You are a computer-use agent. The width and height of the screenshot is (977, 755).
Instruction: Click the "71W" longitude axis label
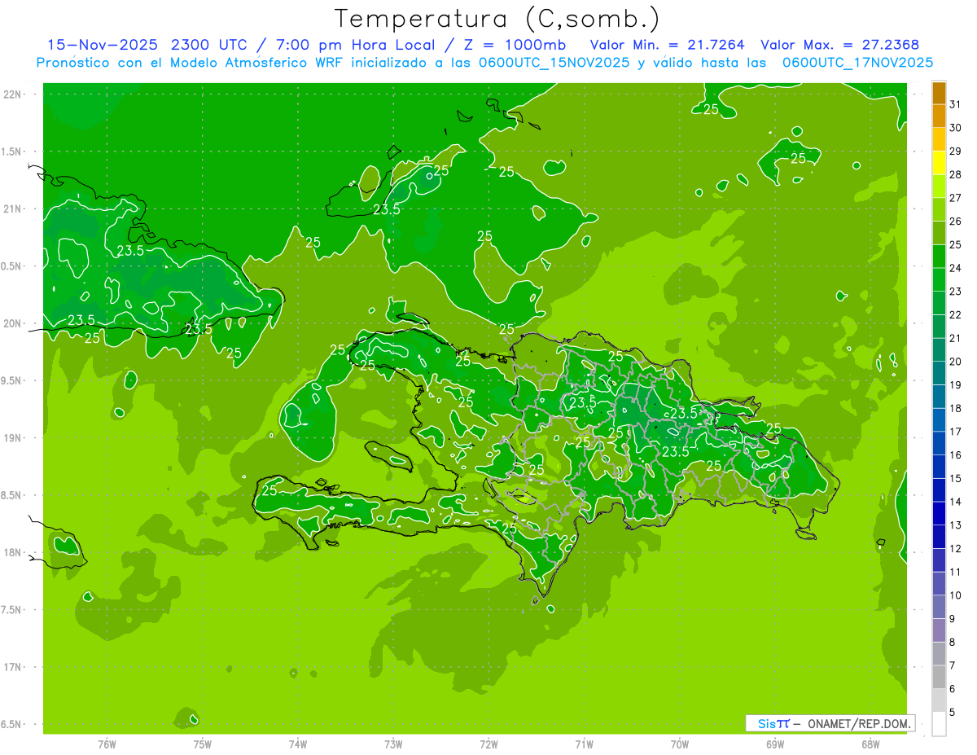tap(584, 744)
